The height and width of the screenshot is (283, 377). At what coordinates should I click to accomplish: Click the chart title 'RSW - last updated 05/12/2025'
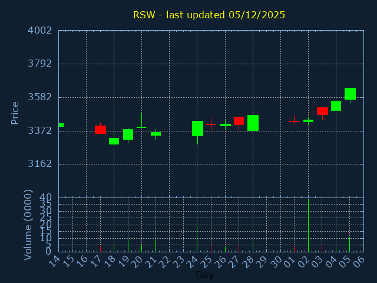click(x=209, y=15)
